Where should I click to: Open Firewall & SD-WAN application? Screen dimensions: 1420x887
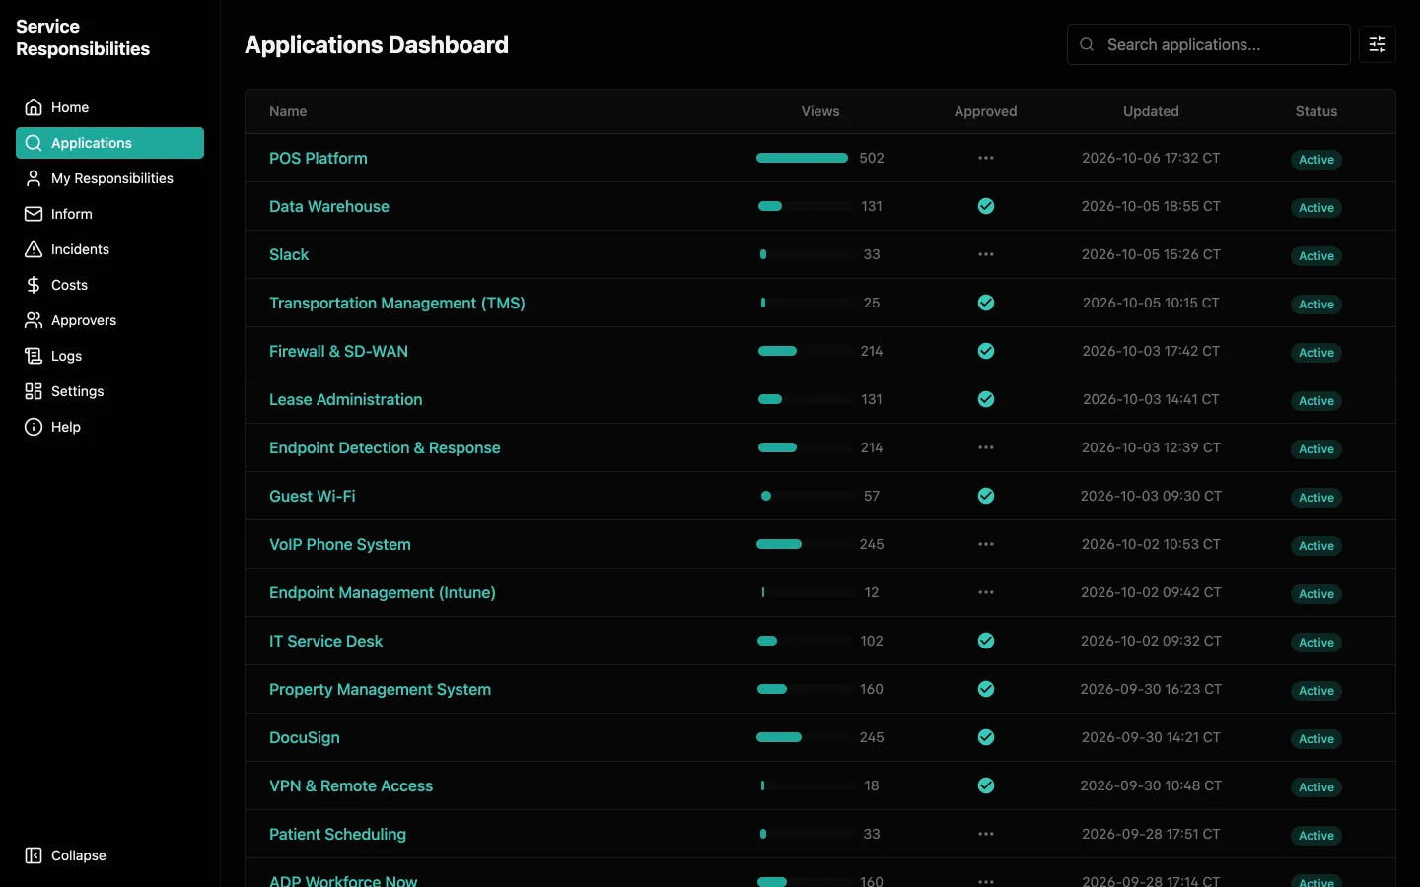338,351
